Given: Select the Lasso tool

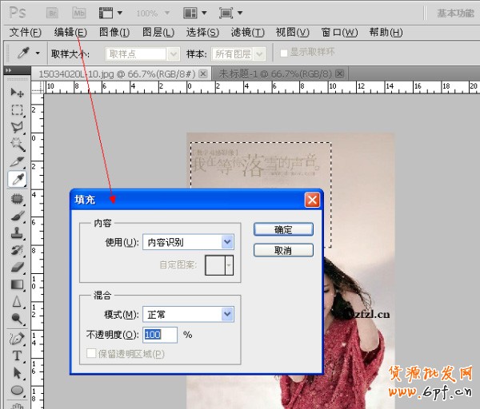Looking at the screenshot, I should tap(17, 127).
